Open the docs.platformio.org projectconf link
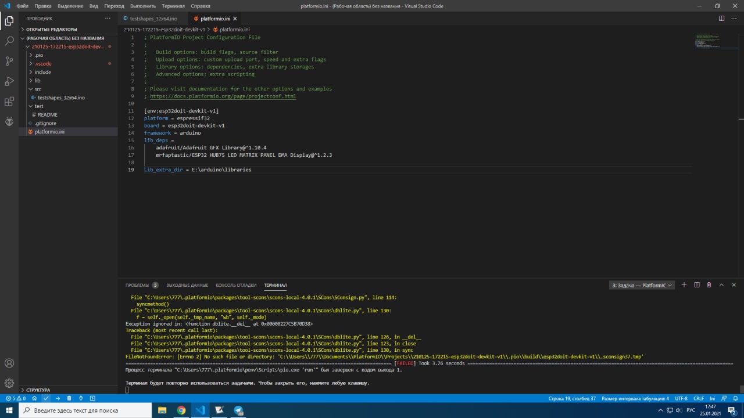Image resolution: width=744 pixels, height=418 pixels. coord(223,96)
